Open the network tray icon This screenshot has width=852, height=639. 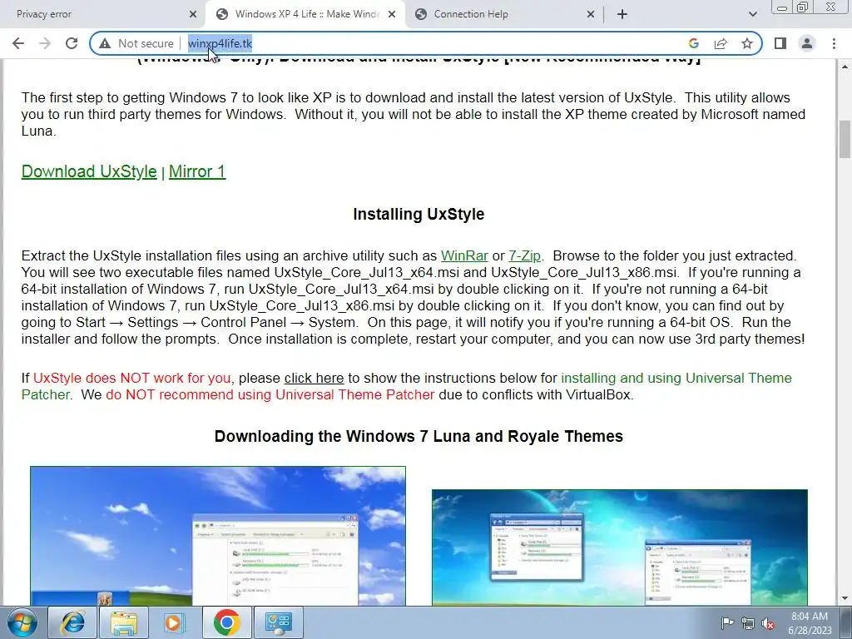[x=748, y=623]
